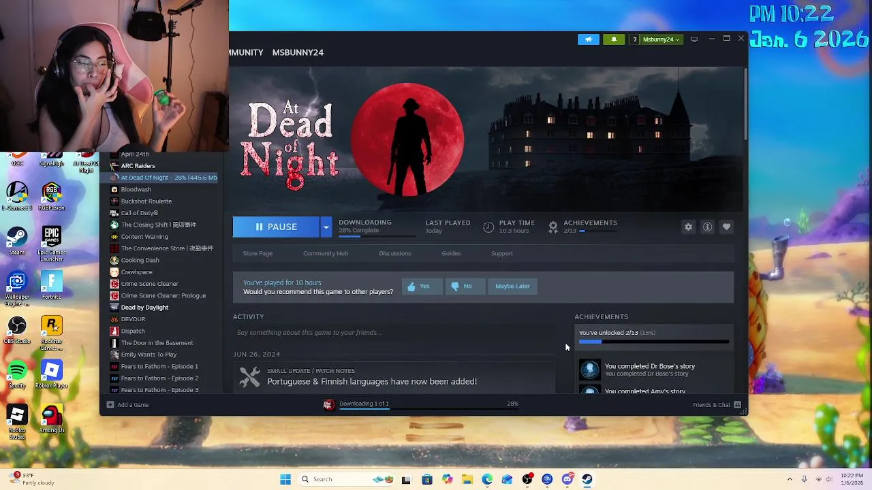Open Fortnite desktop shortcut
The width and height of the screenshot is (872, 490).
pyautogui.click(x=52, y=286)
